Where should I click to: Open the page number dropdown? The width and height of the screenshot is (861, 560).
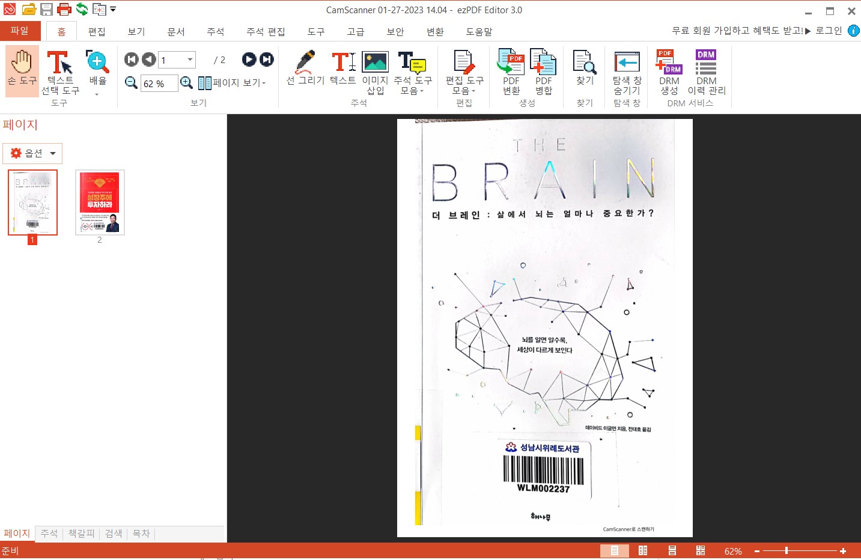(x=190, y=59)
